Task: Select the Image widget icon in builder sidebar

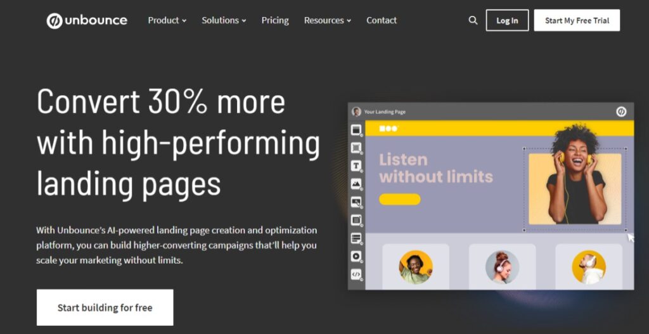Action: click(356, 184)
